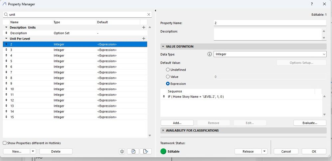
Task: Click the Edit... button
Action: [250, 123]
